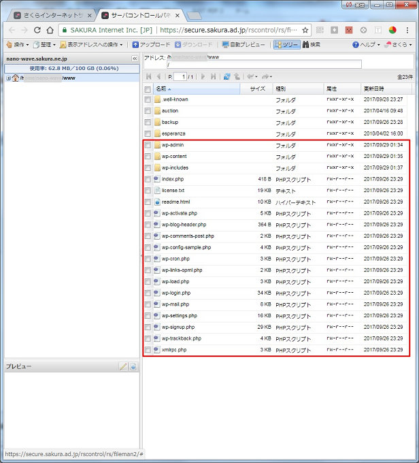The height and width of the screenshot is (463, 419).
Task: Click the refresh icon in the pager bar
Action: tap(227, 77)
